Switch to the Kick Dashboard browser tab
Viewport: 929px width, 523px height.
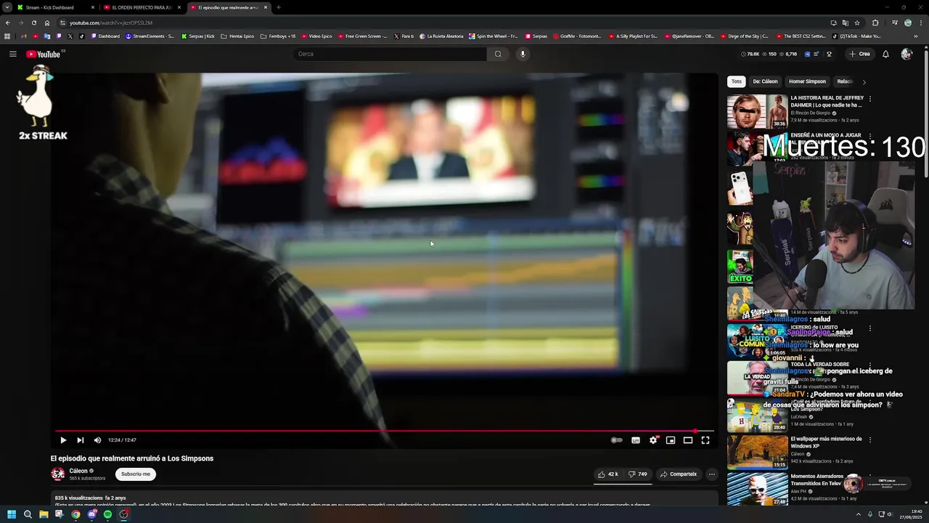(x=54, y=7)
